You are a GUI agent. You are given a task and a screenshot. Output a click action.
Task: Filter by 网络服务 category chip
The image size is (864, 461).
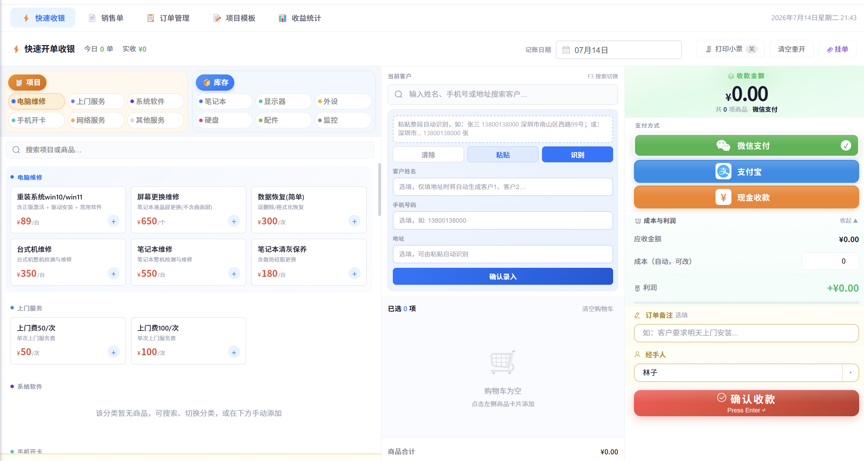point(96,120)
